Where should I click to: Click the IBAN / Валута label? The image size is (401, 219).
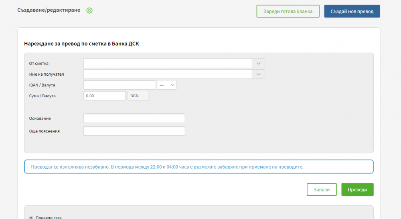[x=42, y=85]
